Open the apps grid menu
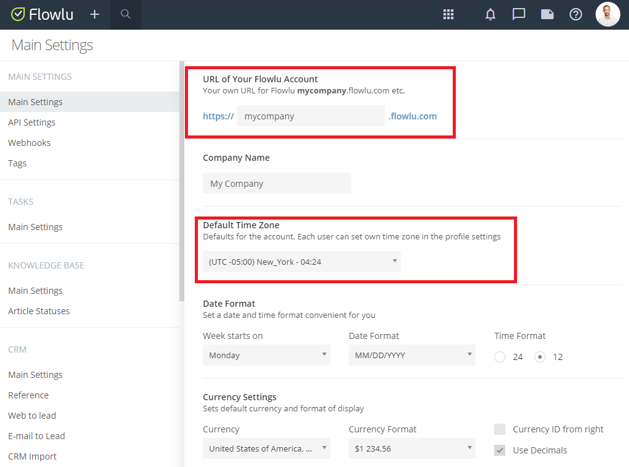629x467 pixels. coord(448,14)
